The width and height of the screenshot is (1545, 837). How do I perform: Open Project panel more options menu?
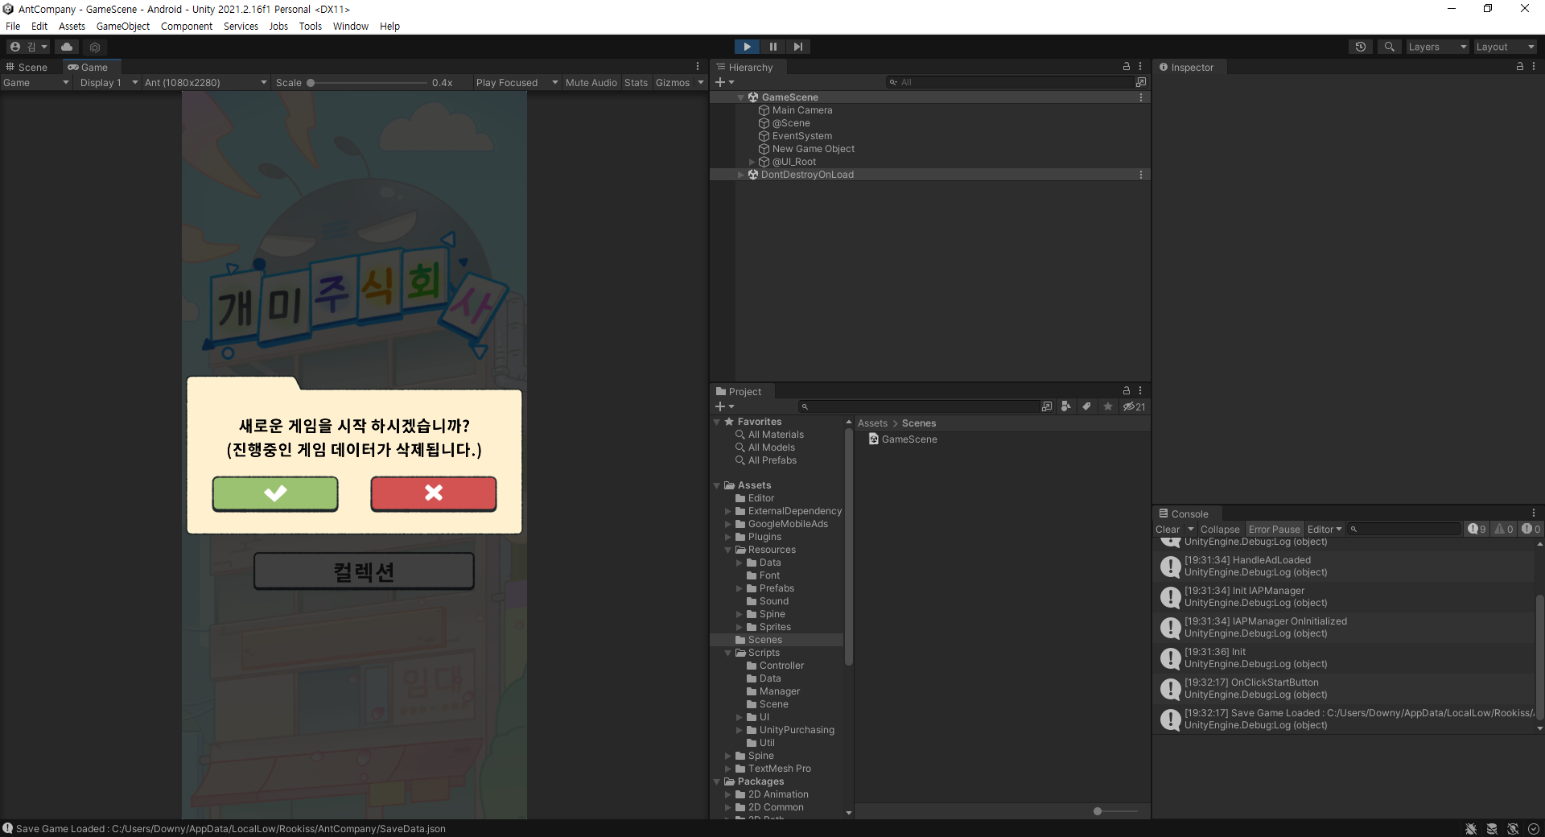(1140, 391)
